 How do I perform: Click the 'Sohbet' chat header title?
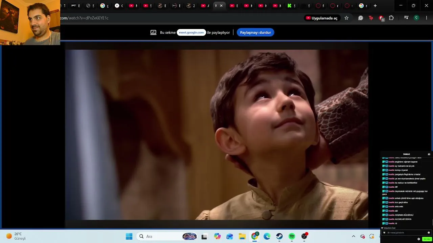(x=406, y=154)
